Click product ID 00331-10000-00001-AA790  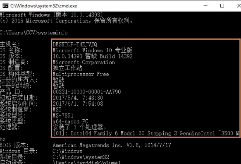[87, 92]
